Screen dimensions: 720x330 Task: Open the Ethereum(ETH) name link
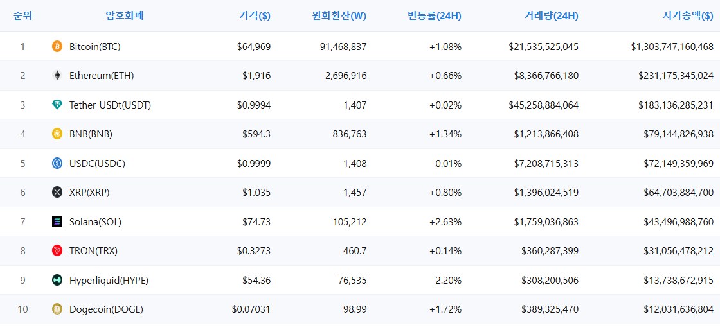pos(102,76)
